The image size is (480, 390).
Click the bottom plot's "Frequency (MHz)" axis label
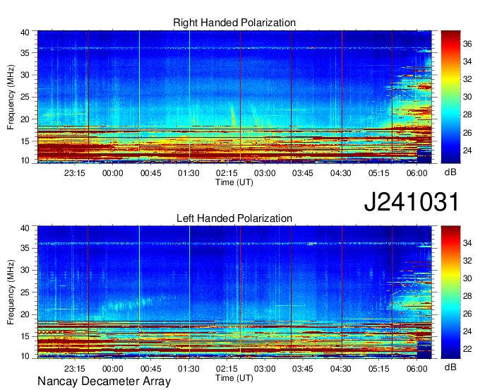(11, 292)
